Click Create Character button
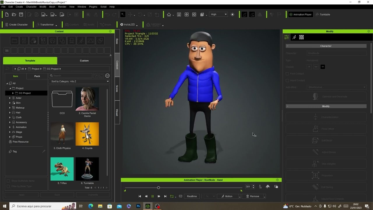This screenshot has width=373, height=210. point(16,25)
